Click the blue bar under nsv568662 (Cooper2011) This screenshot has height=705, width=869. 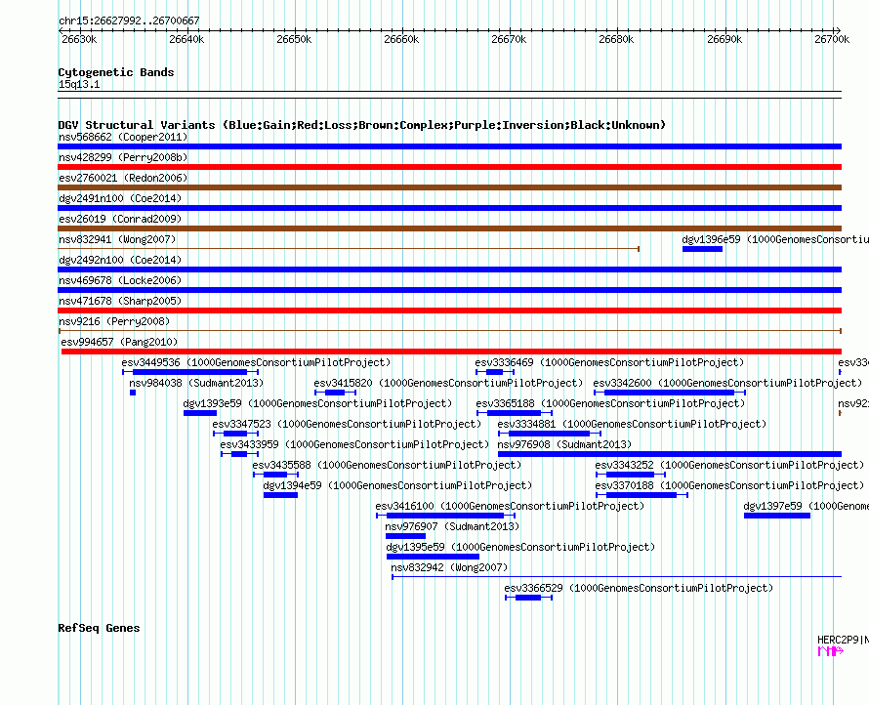449,146
